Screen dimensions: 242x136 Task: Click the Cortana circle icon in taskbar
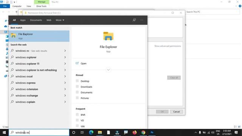point(74,133)
